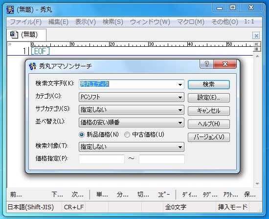
Task: Select the 中古価格(U) radio button
Action: (x=127, y=135)
